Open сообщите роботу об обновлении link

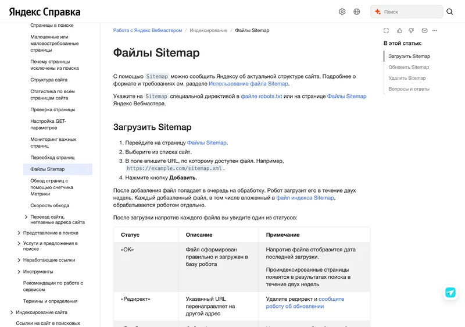(305, 303)
